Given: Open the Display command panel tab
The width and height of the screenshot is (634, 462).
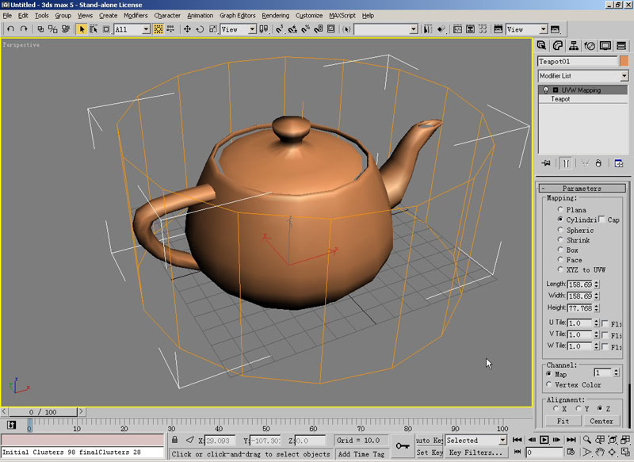Looking at the screenshot, I should click(605, 46).
